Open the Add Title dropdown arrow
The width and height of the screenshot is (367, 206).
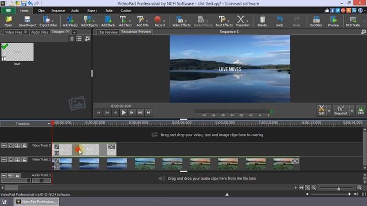147,21
